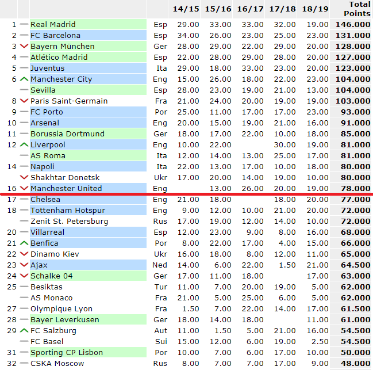Click the grey dash icon beside Real Madrid

click(24, 24)
